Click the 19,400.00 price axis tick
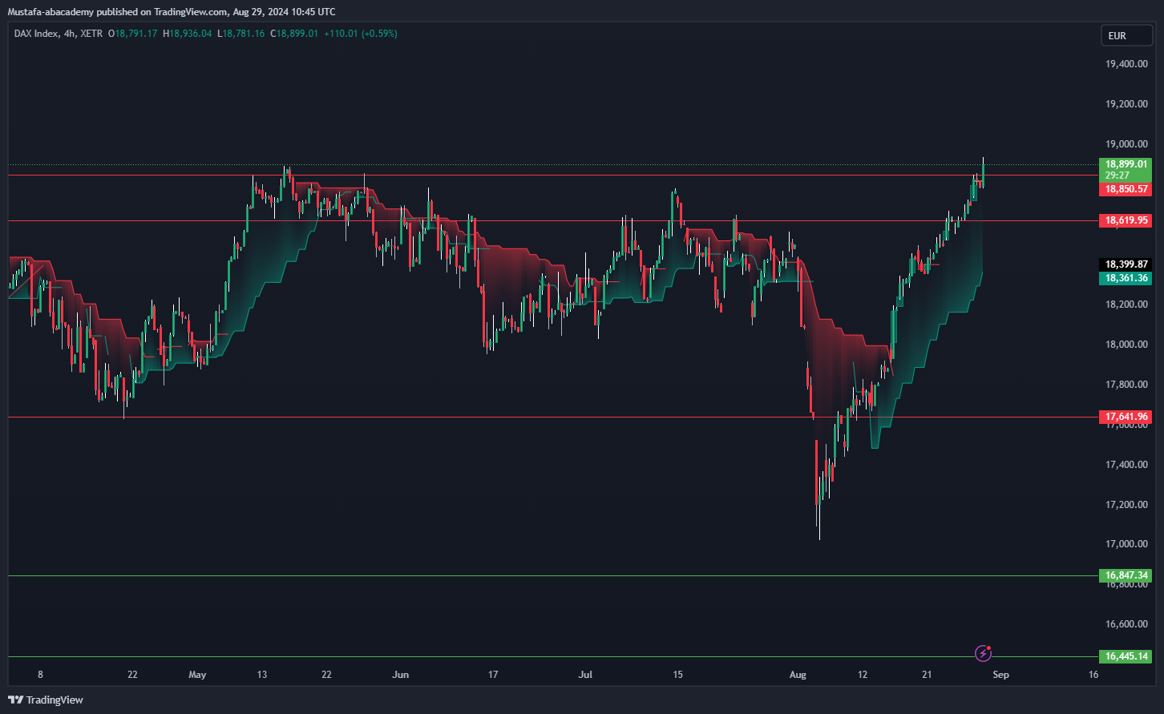The height and width of the screenshot is (714, 1164). point(1127,64)
